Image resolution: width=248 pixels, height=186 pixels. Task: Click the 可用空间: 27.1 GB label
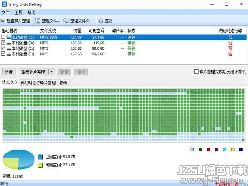click(x=60, y=165)
